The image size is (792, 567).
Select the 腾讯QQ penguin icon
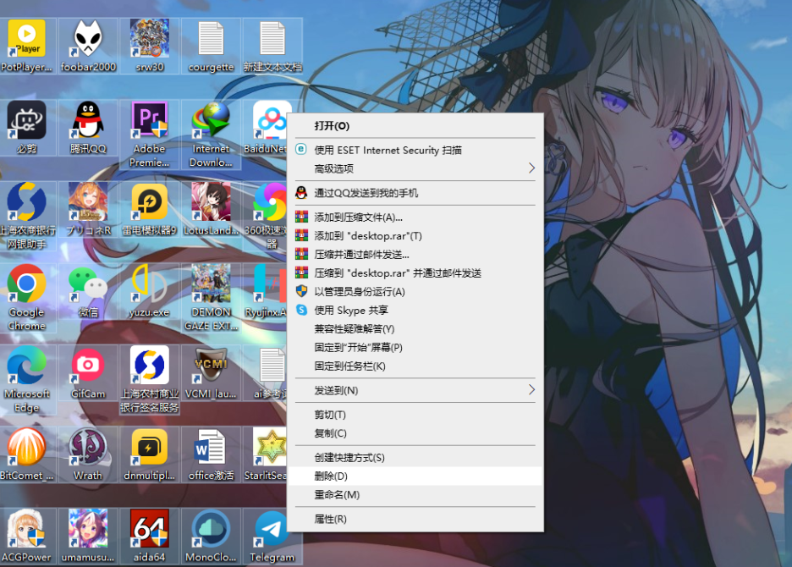click(88, 127)
